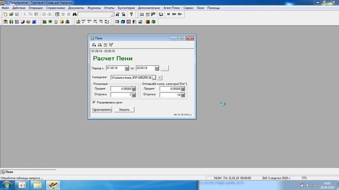Open the Журналы menu
The image size is (339, 190).
click(94, 8)
